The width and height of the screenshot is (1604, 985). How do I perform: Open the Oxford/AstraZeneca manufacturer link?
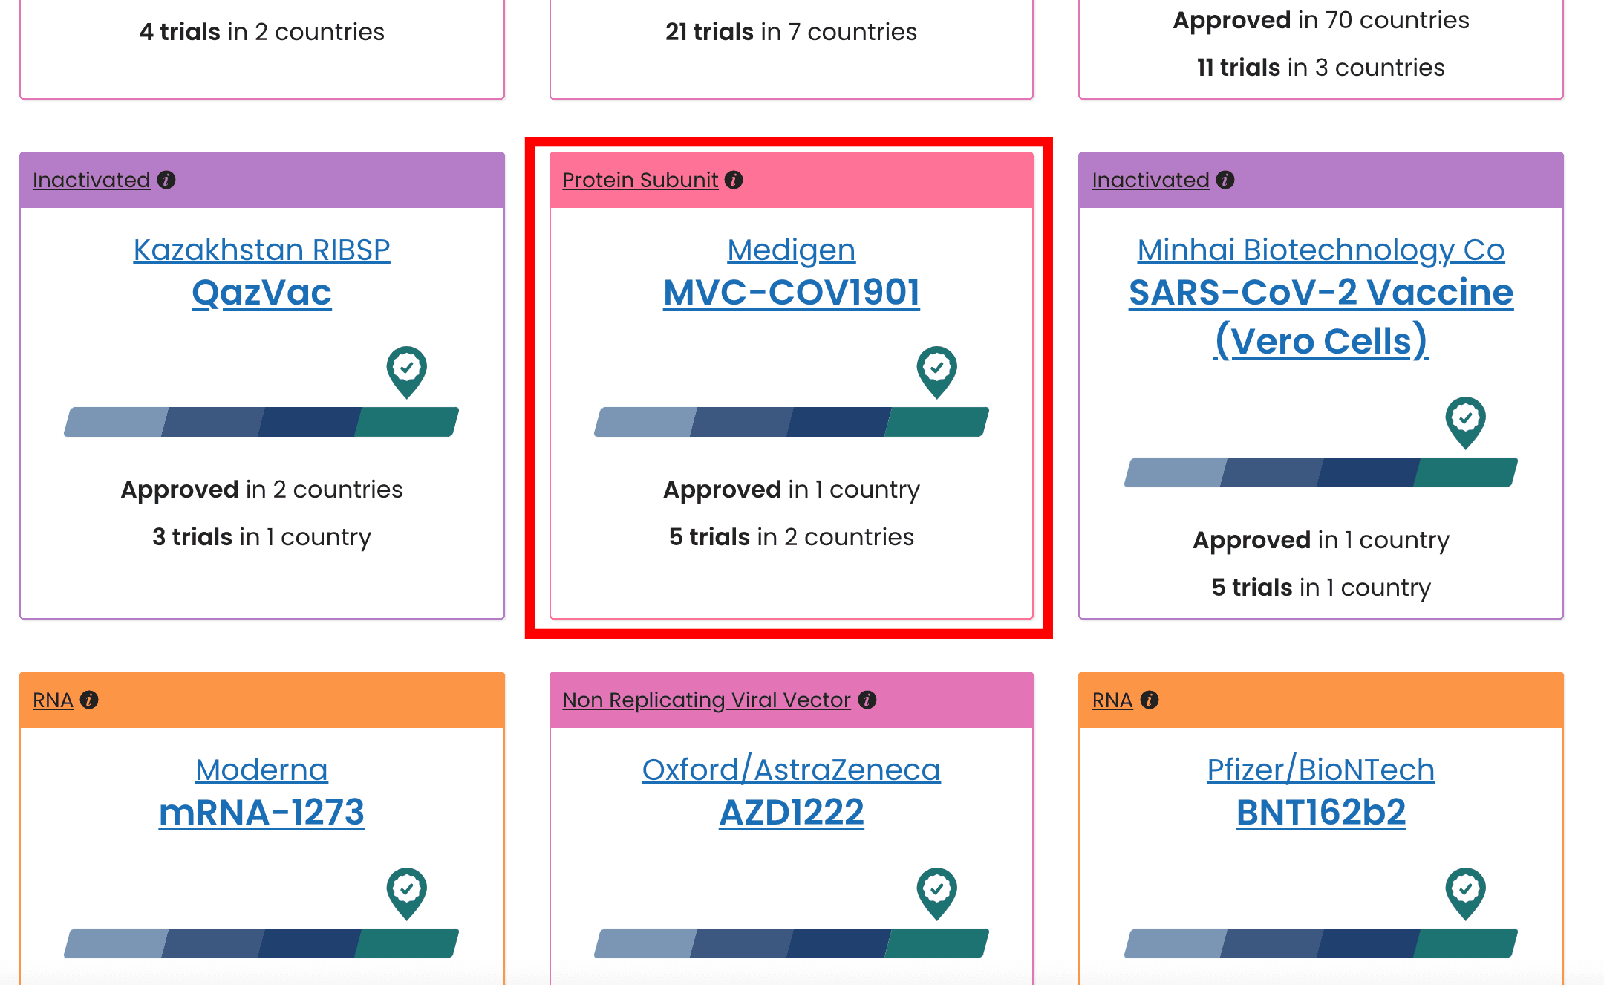point(792,770)
